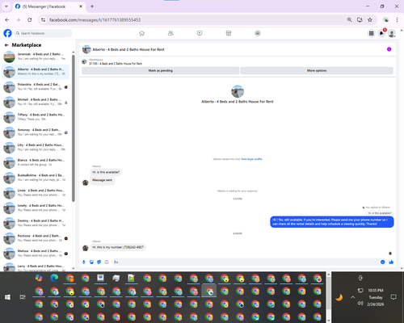This screenshot has height=323, width=404.
Task: Open the account profile menu
Action: pyautogui.click(x=392, y=33)
